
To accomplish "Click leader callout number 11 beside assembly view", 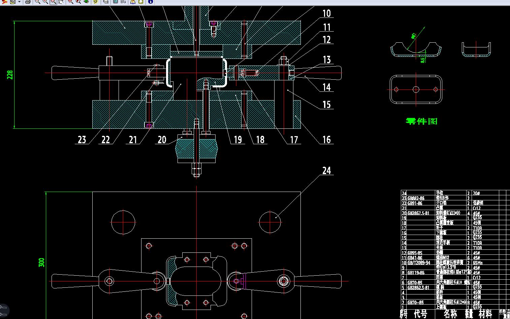I will click(x=327, y=27).
